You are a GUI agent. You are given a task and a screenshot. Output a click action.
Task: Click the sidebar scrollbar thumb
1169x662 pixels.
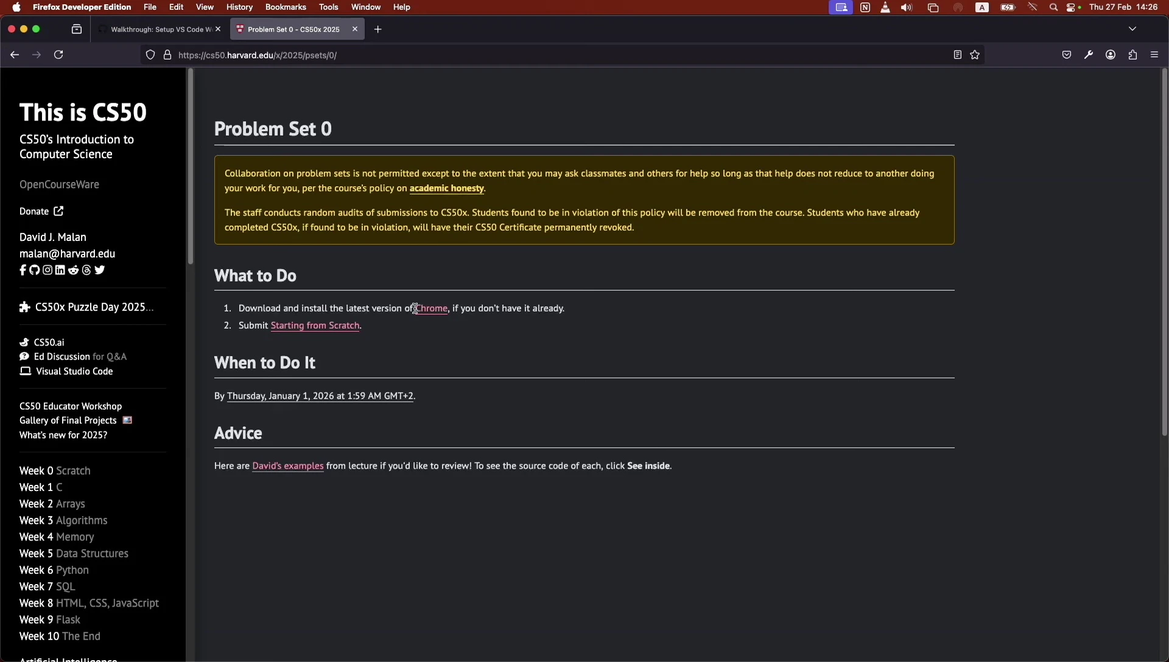pyautogui.click(x=190, y=166)
